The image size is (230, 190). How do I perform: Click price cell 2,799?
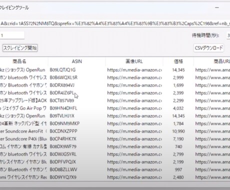(x=178, y=154)
